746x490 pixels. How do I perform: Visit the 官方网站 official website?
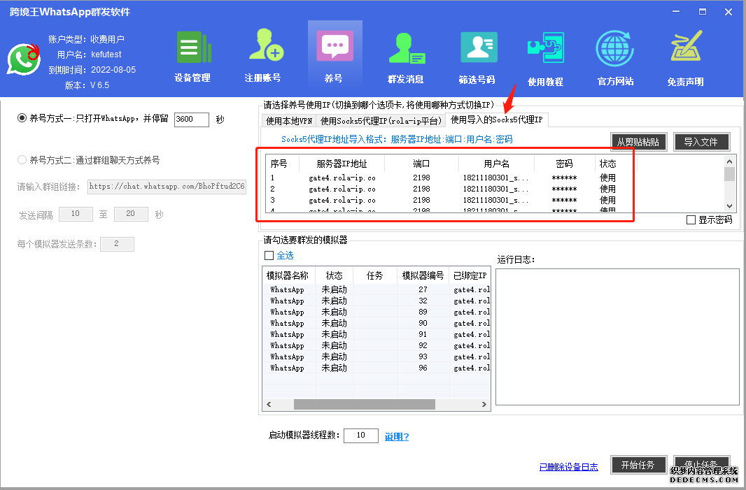pyautogui.click(x=614, y=56)
